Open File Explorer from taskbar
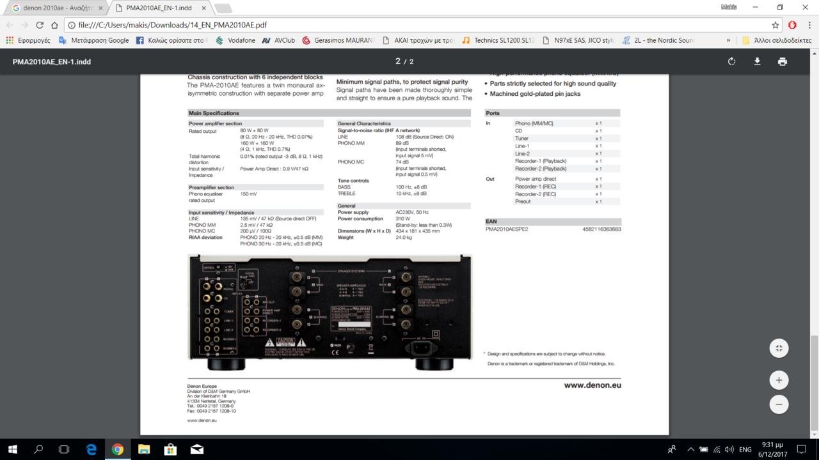 click(x=144, y=449)
